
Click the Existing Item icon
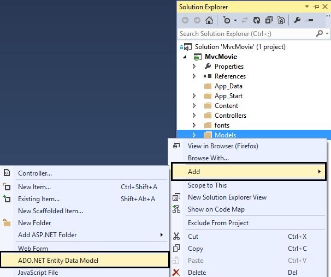coord(7,198)
